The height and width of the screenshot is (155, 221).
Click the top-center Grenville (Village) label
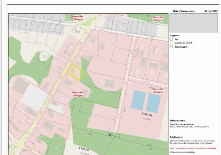(x=77, y=18)
